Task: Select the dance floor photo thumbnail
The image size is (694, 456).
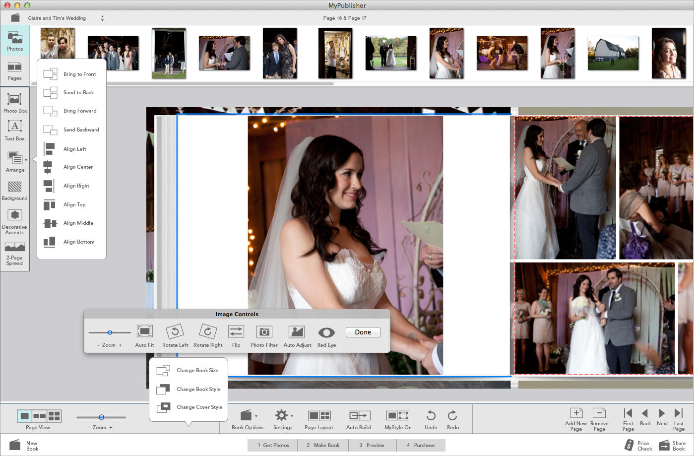Action: pos(502,53)
